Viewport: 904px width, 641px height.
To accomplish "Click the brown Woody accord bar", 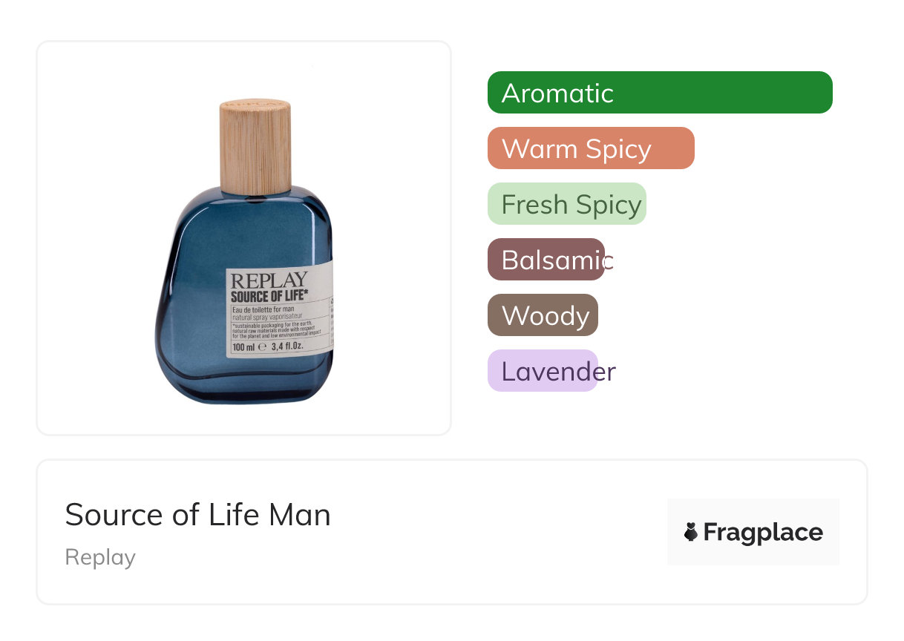I will [543, 315].
